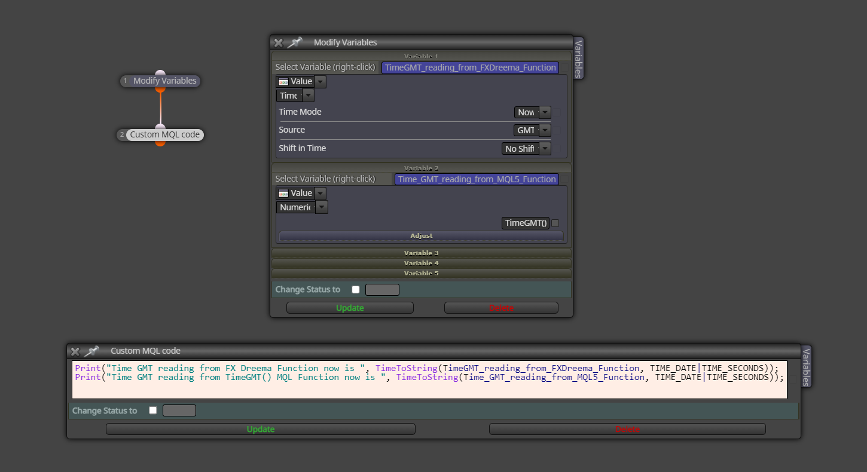This screenshot has width=867, height=472.
Task: Click the Modify Variables panel title bar text
Action: [x=346, y=42]
